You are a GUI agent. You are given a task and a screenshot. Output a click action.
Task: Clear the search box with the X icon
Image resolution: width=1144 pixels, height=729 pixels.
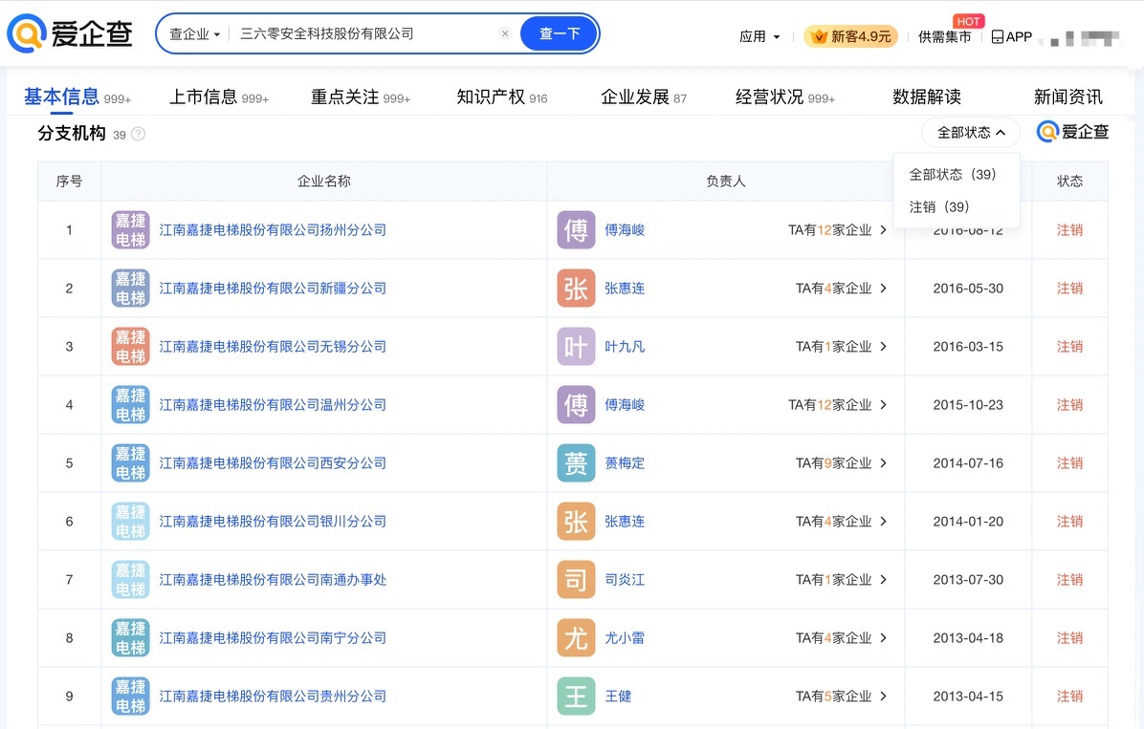pyautogui.click(x=505, y=33)
